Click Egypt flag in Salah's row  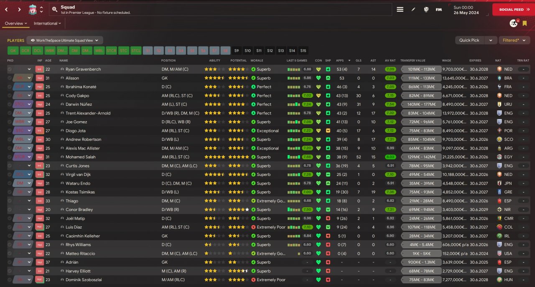coord(499,157)
